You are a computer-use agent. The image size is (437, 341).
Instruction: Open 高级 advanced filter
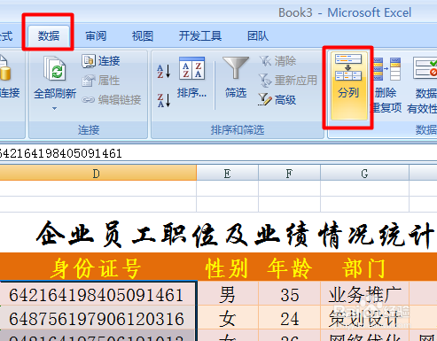(x=277, y=100)
